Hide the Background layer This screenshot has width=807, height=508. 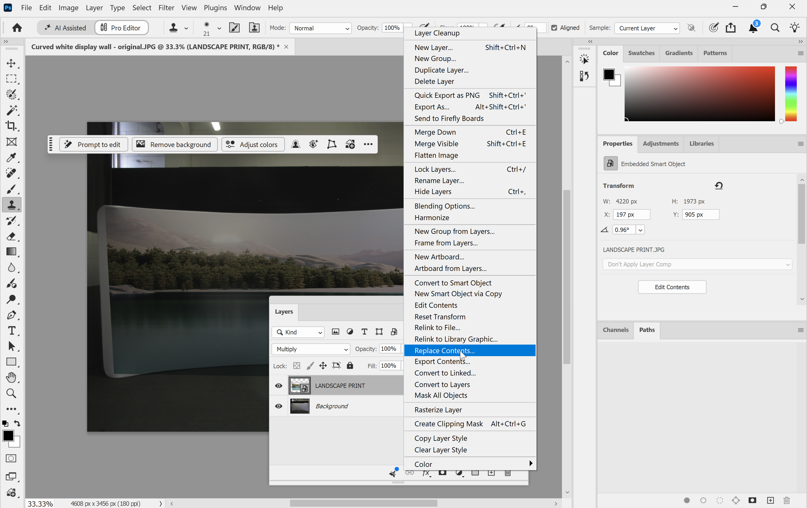click(x=278, y=406)
